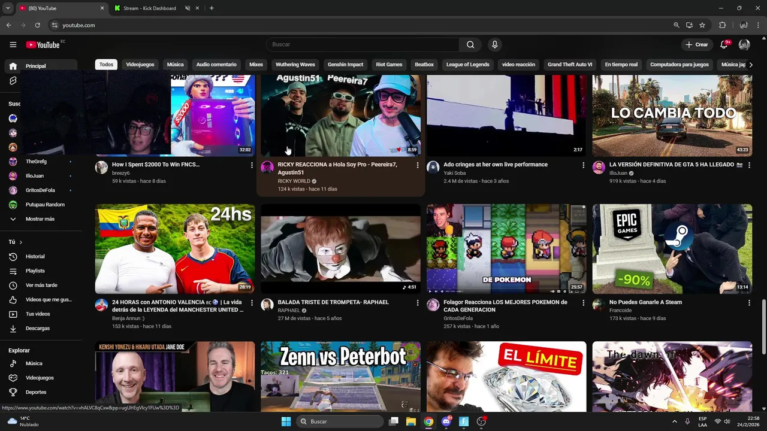Click the YouTube search field

click(x=363, y=44)
